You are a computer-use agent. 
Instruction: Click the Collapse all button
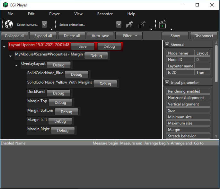pyautogui.click(x=14, y=36)
